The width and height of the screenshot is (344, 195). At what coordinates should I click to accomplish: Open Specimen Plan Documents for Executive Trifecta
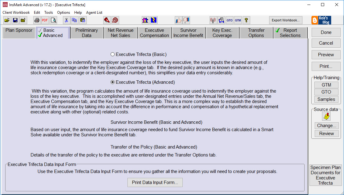pos(325,175)
